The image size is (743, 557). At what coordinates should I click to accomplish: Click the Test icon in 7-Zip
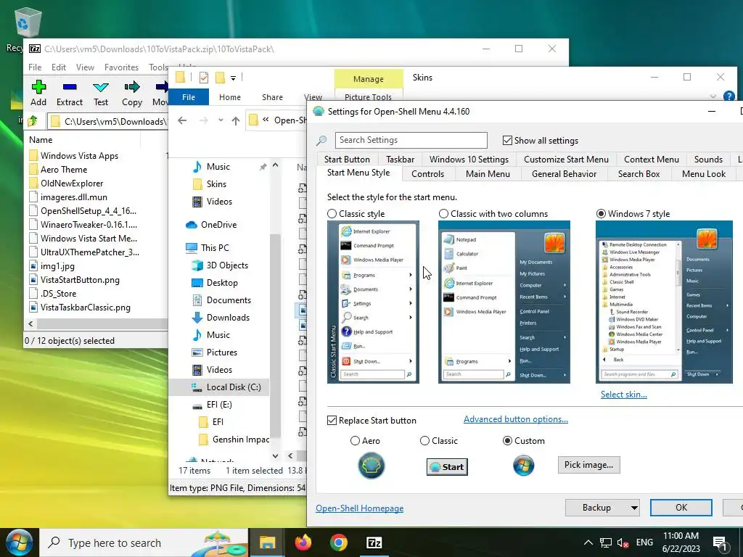100,87
